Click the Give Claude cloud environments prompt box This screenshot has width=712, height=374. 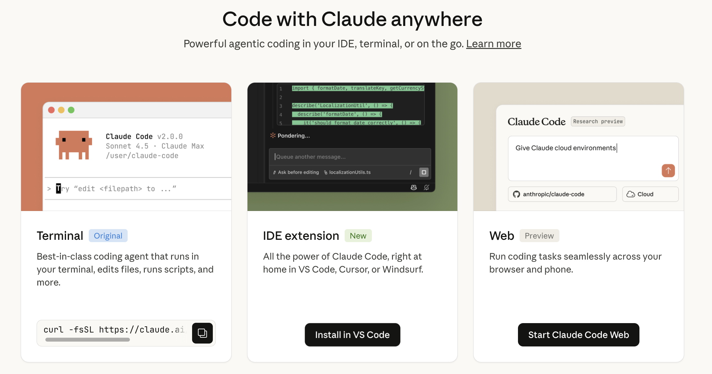[593, 158]
